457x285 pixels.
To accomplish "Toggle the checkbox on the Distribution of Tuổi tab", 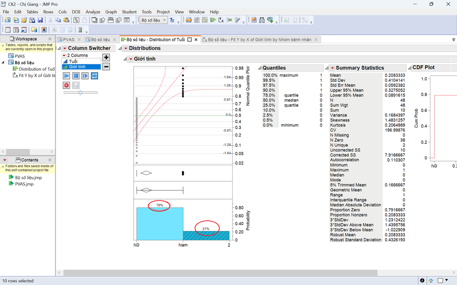I will 190,40.
